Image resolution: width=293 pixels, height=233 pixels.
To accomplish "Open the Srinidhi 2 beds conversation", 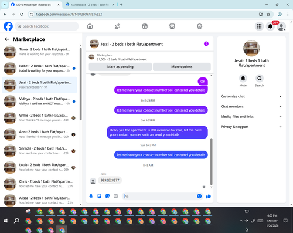I will tap(39, 151).
